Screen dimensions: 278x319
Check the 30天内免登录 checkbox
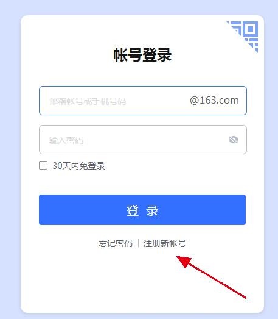pos(43,165)
